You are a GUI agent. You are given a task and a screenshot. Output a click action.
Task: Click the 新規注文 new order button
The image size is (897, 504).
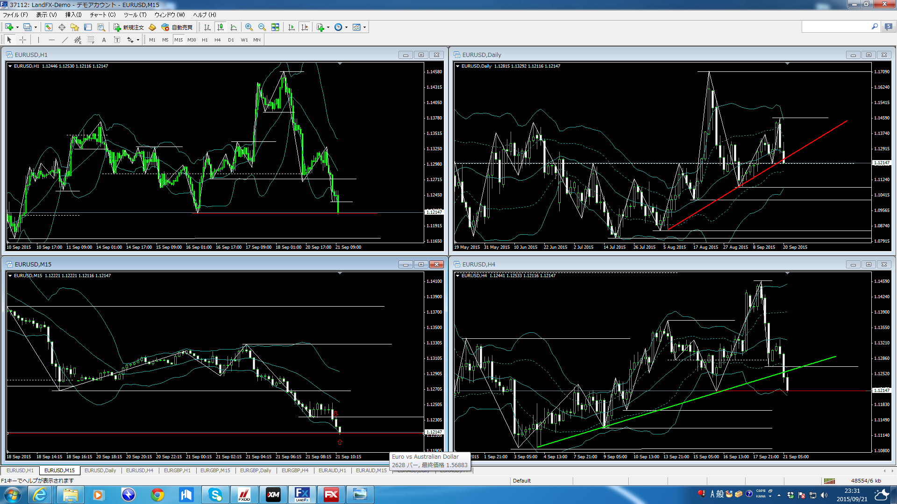(128, 27)
